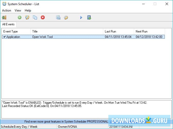Open the event log export icon
The image size is (173, 129).
coord(89,17)
